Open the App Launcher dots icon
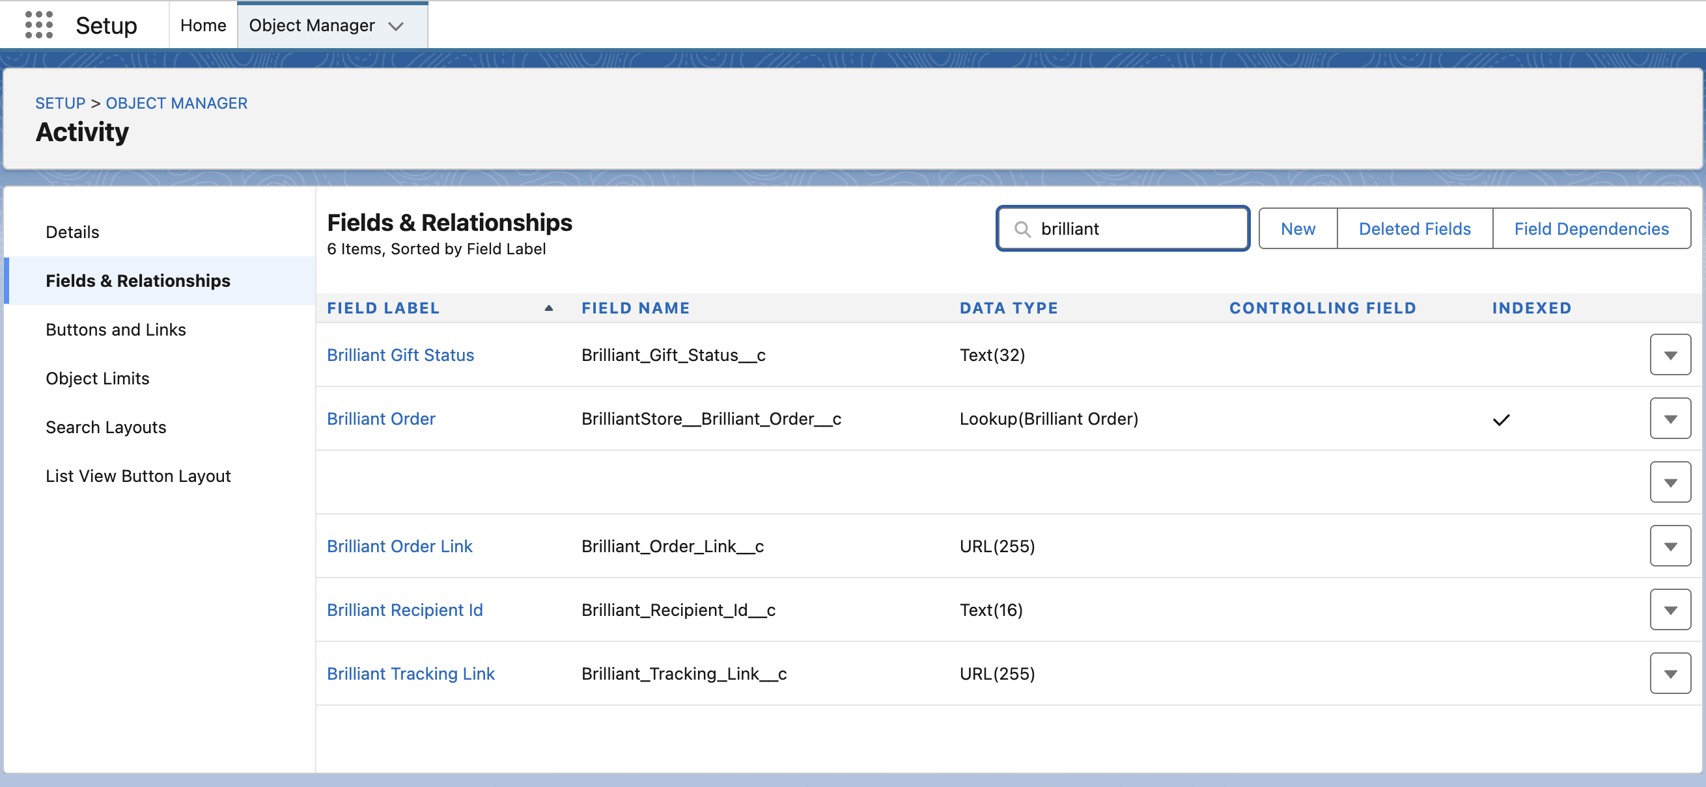1706x787 pixels. tap(38, 25)
